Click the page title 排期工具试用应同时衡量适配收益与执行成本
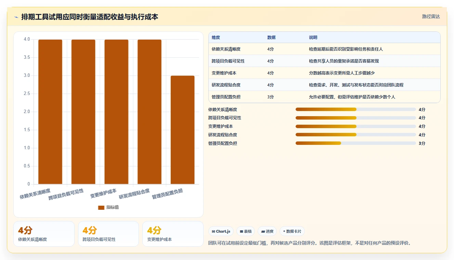The width and height of the screenshot is (454, 260). (x=90, y=17)
